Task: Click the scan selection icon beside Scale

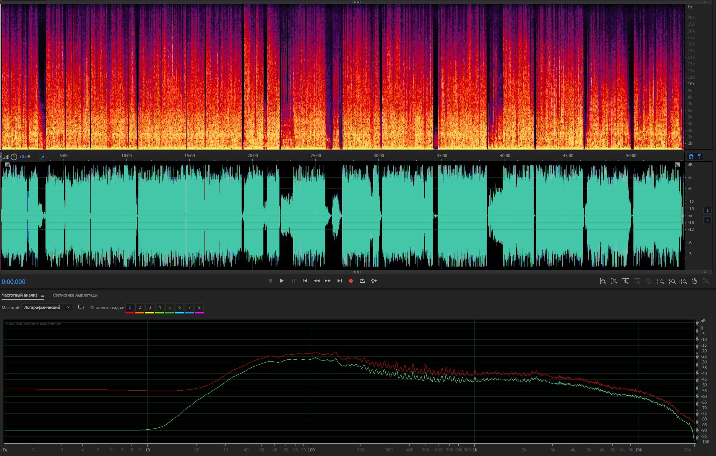Action: [81, 307]
